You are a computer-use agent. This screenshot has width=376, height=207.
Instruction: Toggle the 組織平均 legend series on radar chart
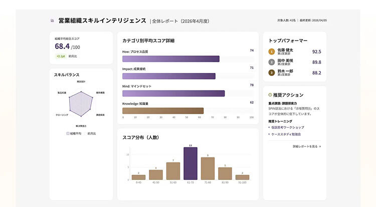point(74,133)
